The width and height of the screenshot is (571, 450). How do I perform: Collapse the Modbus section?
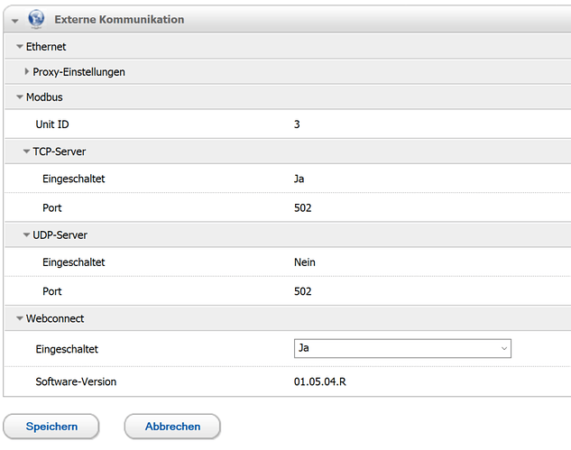[20, 97]
